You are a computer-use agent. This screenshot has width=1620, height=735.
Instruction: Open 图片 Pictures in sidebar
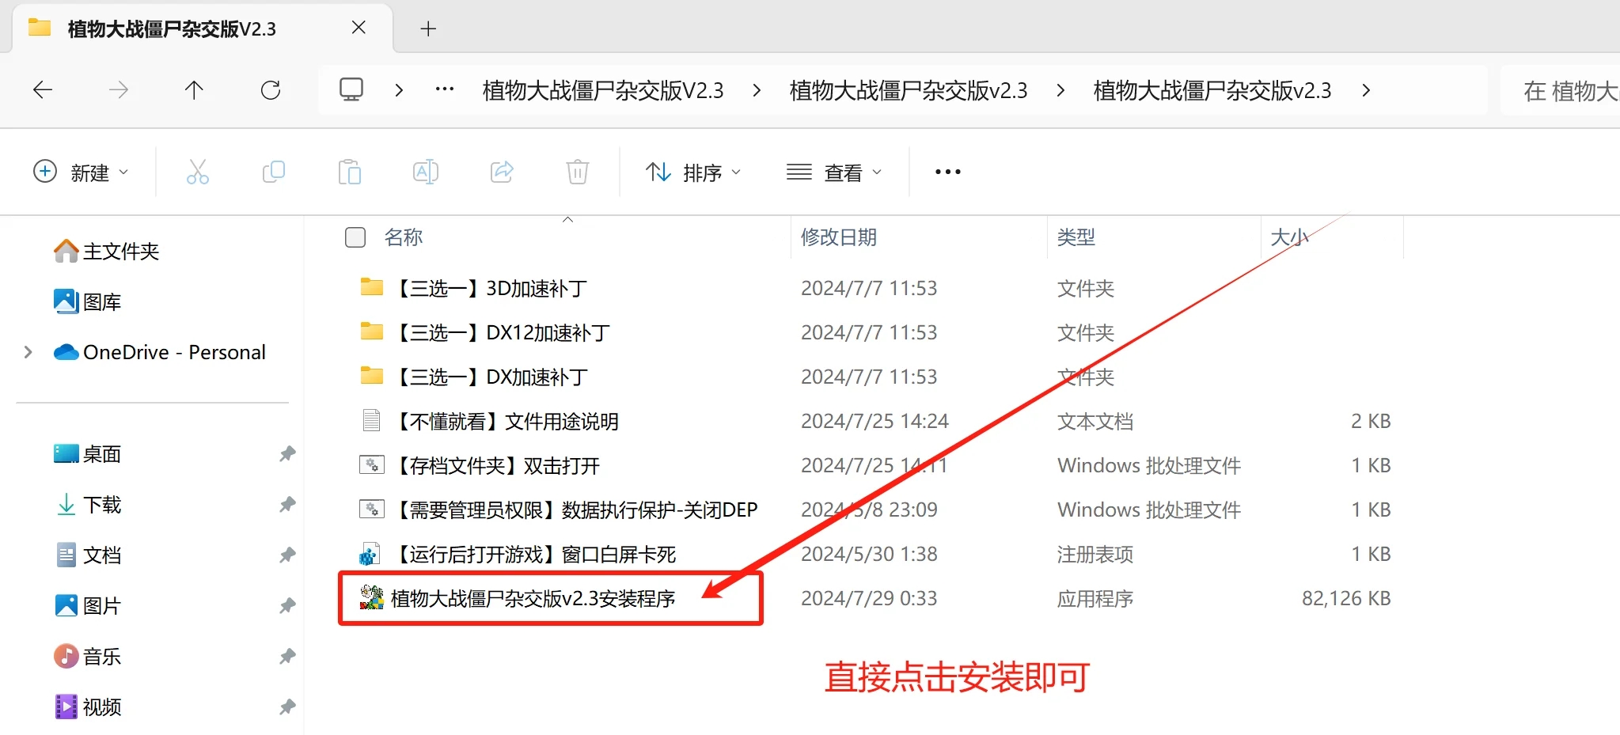[x=88, y=606]
